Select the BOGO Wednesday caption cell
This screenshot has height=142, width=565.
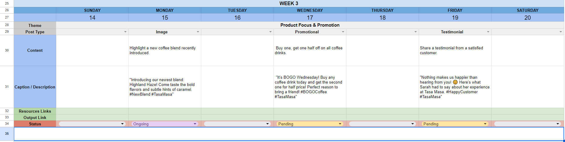click(310, 87)
